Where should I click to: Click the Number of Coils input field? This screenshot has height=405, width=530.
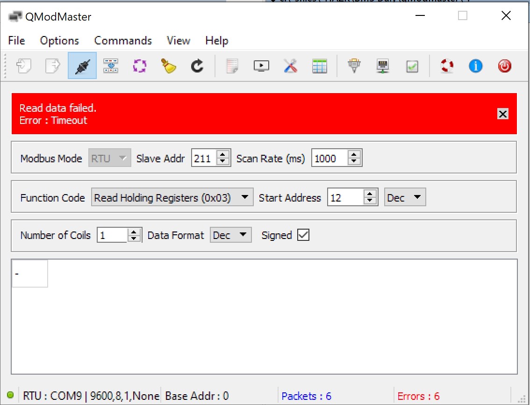coord(113,235)
